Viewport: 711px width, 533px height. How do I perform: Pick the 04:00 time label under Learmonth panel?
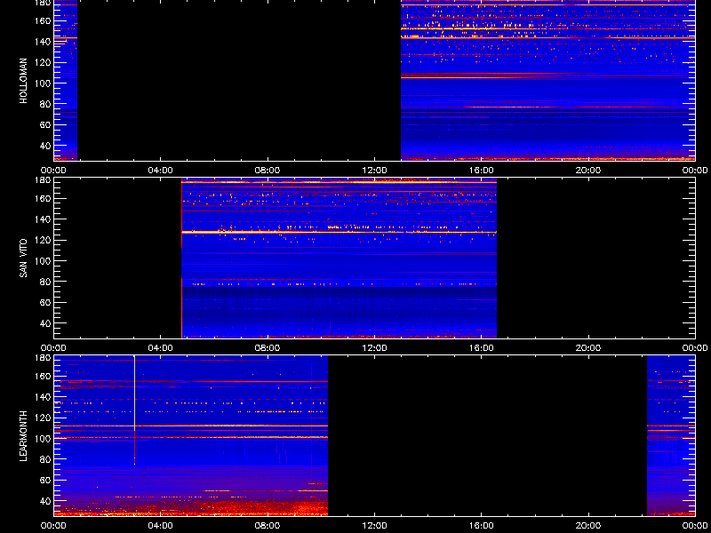161,526
